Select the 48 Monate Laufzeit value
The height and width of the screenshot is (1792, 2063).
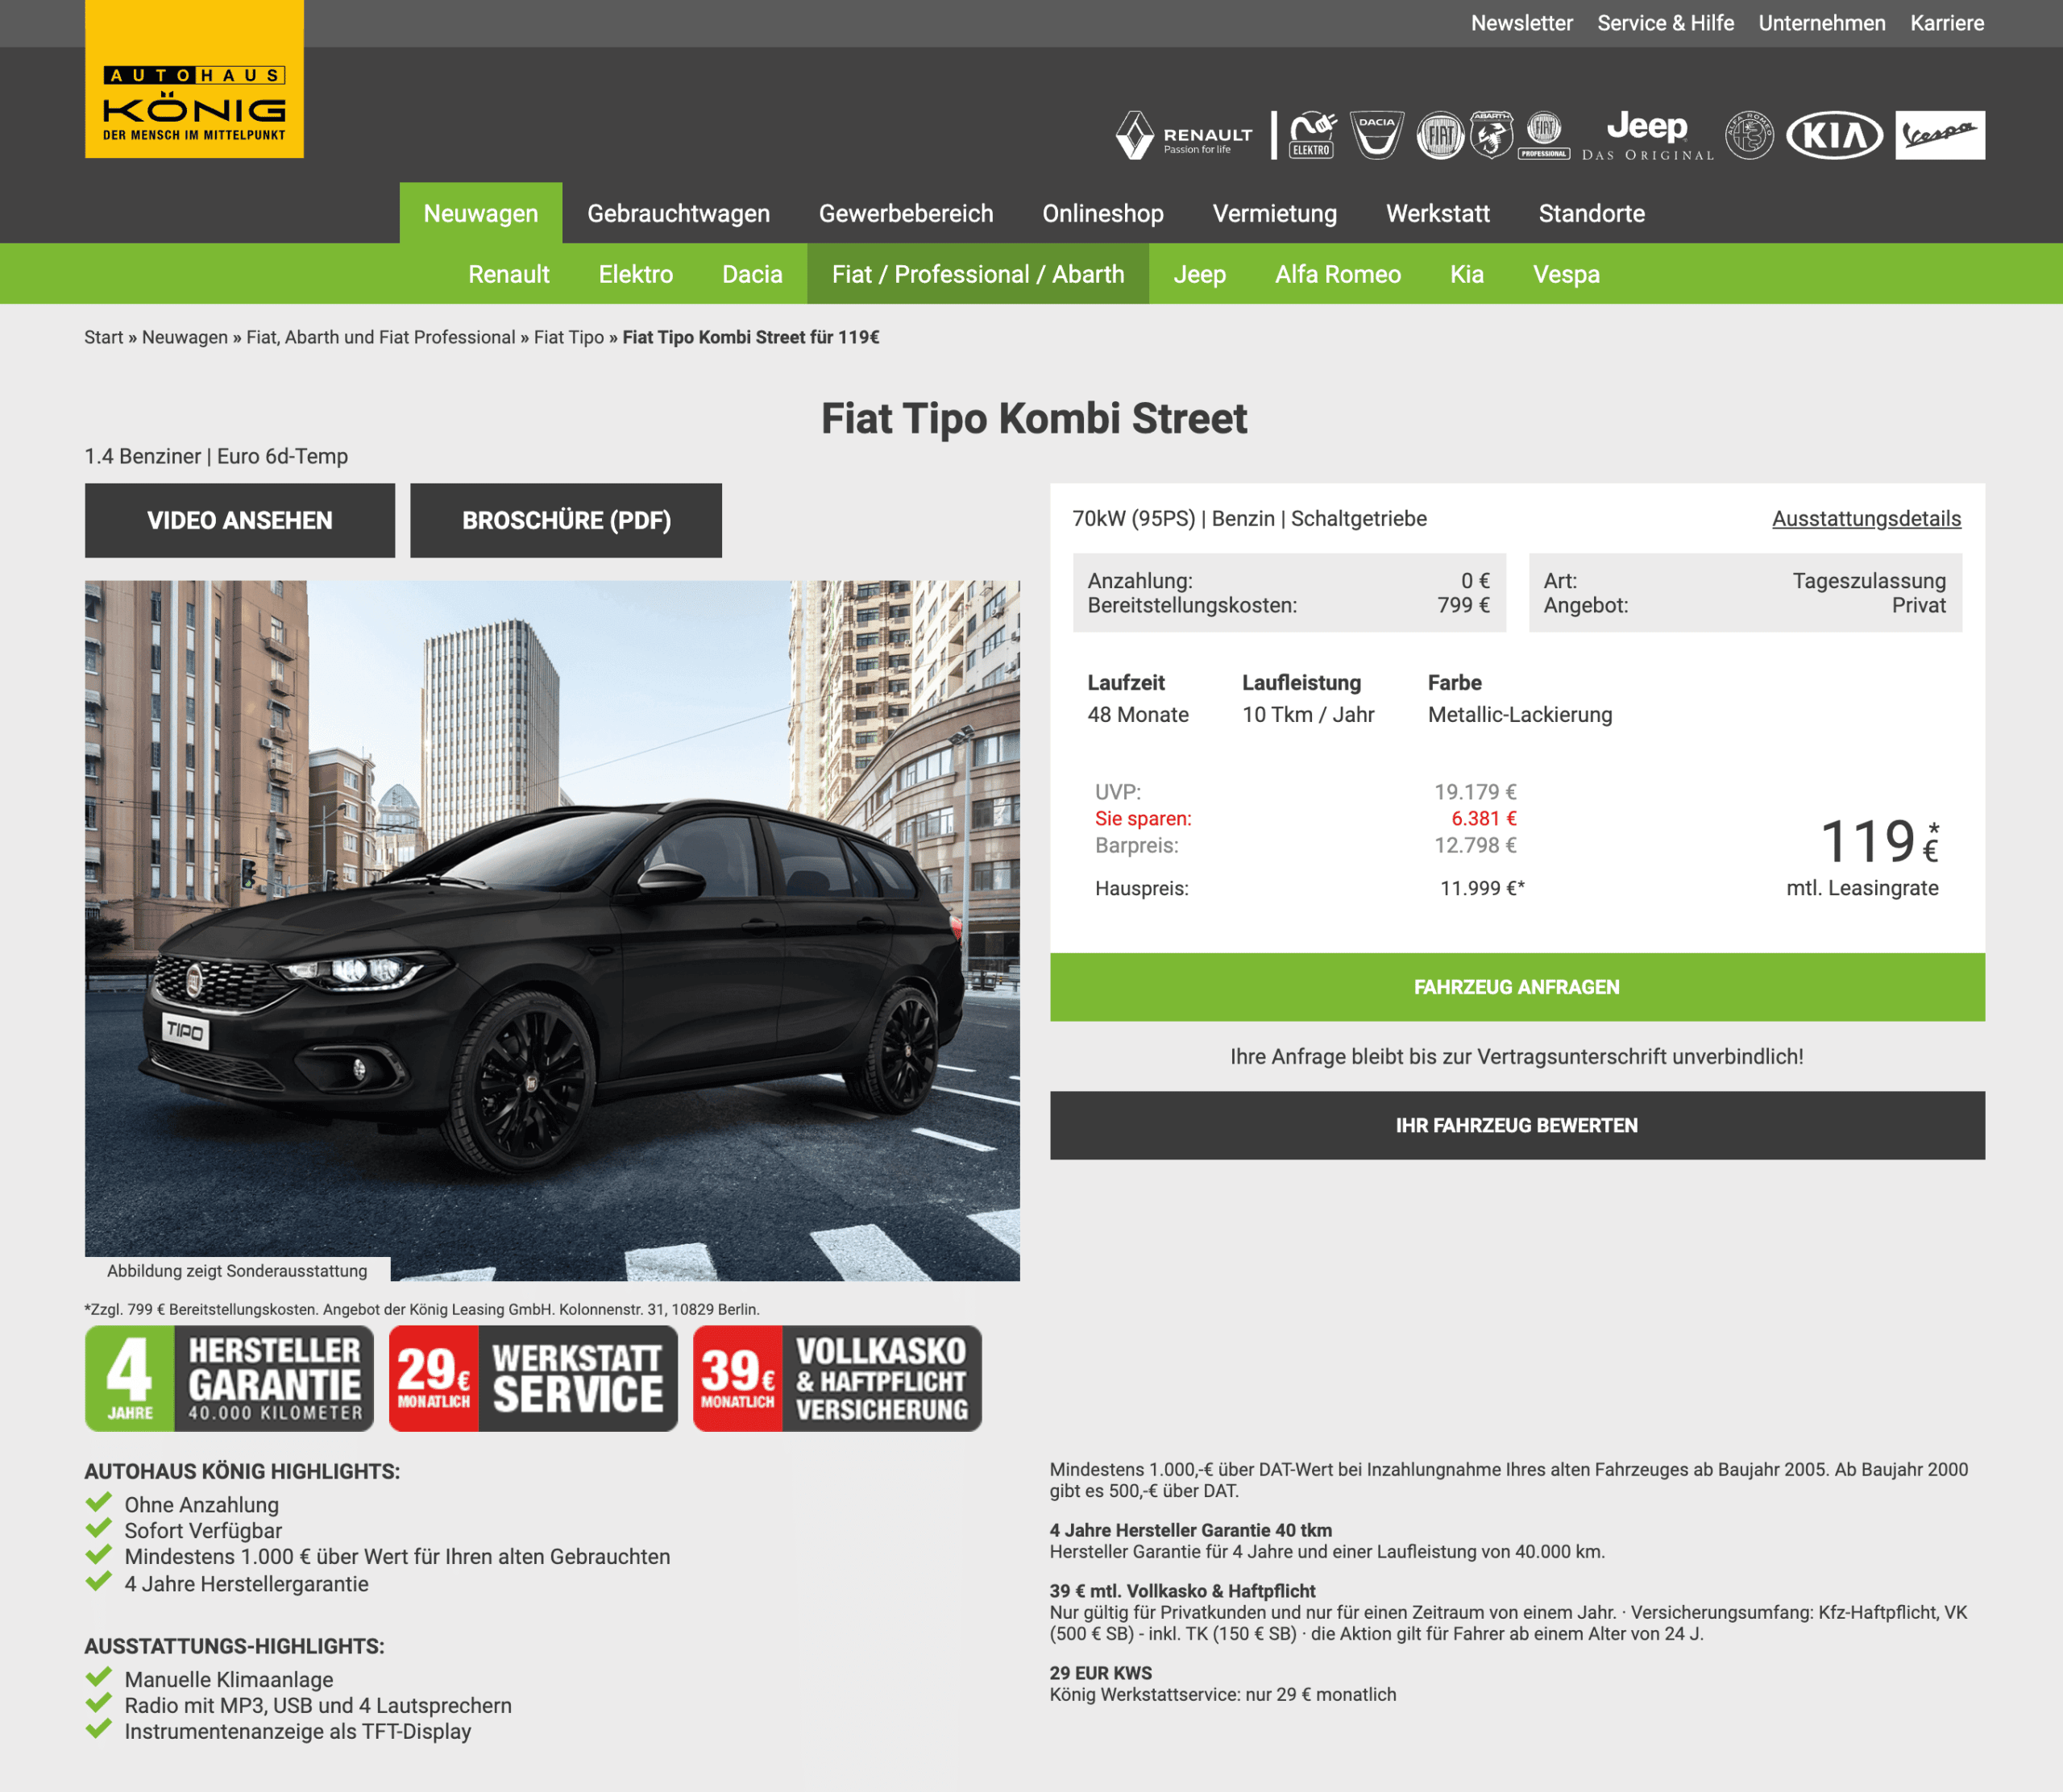coord(1138,715)
